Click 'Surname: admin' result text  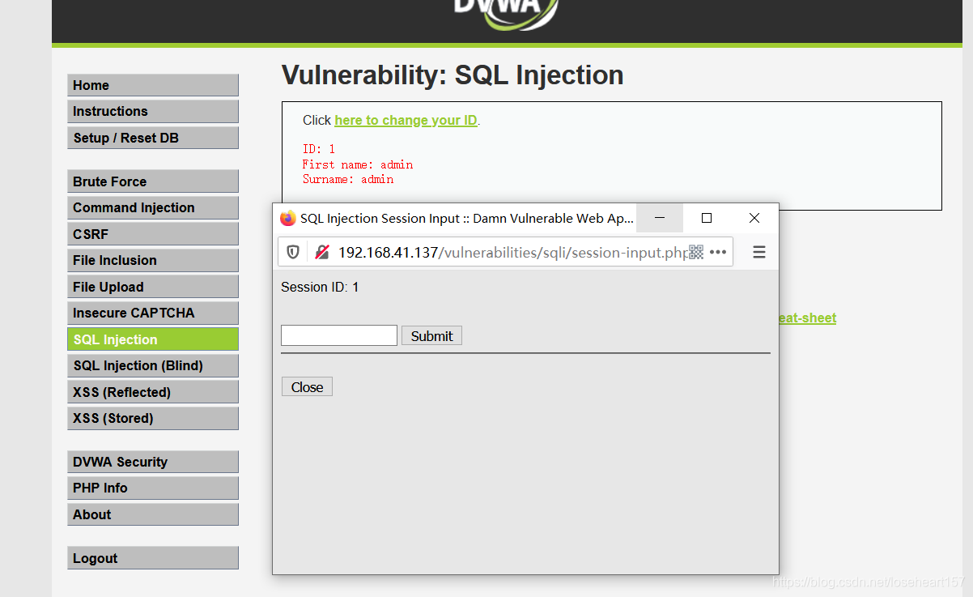(x=348, y=179)
